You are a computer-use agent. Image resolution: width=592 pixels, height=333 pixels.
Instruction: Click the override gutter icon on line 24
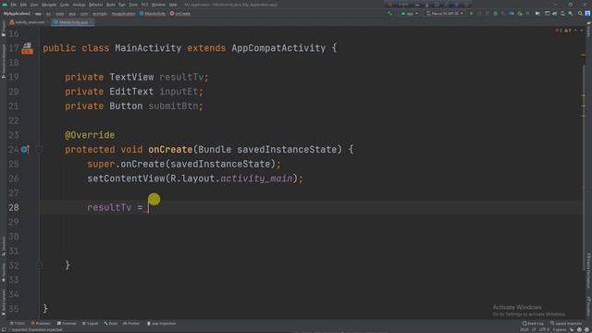(x=25, y=150)
